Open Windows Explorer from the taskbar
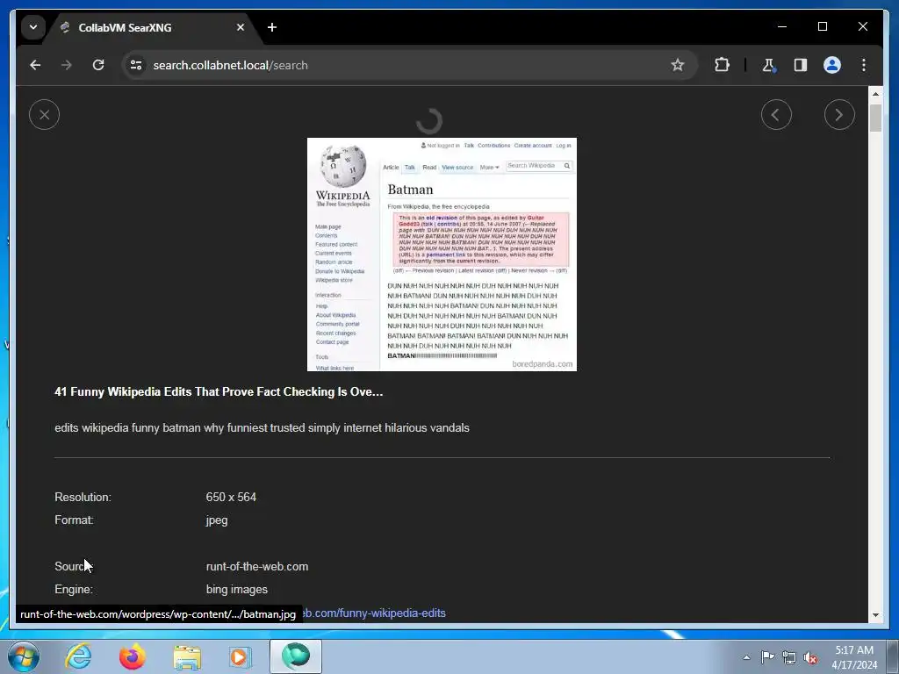 tap(187, 656)
